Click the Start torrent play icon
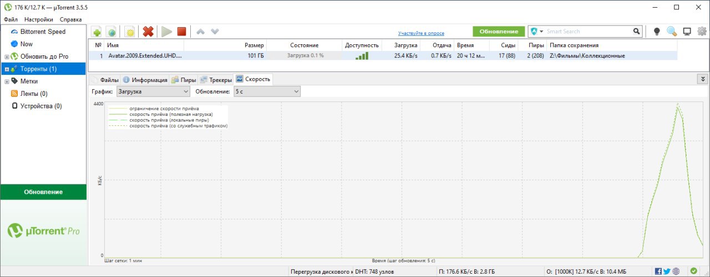The height and width of the screenshot is (277, 710). tap(166, 32)
